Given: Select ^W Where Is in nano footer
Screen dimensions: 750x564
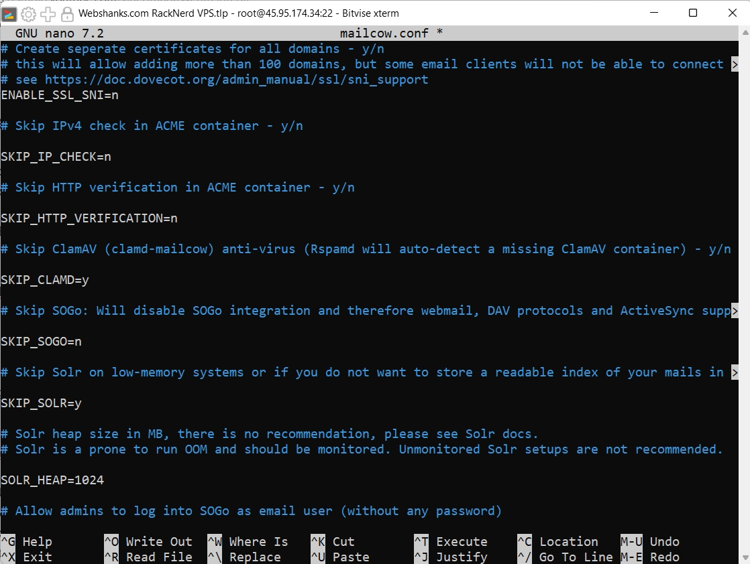Looking at the screenshot, I should [248, 541].
